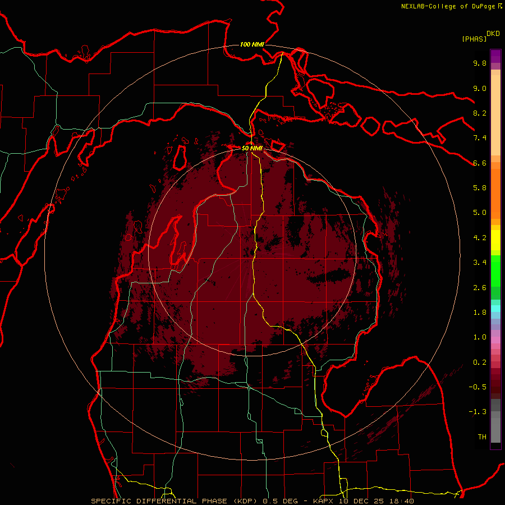This screenshot has height=505, width=505.
Task: Click the 5.8 scale label
Action: click(x=480, y=188)
